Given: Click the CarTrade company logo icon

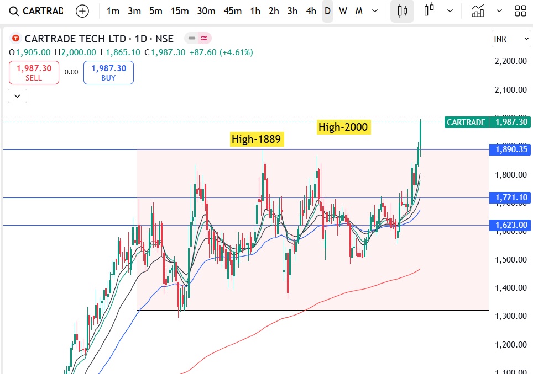Looking at the screenshot, I should click(x=15, y=39).
